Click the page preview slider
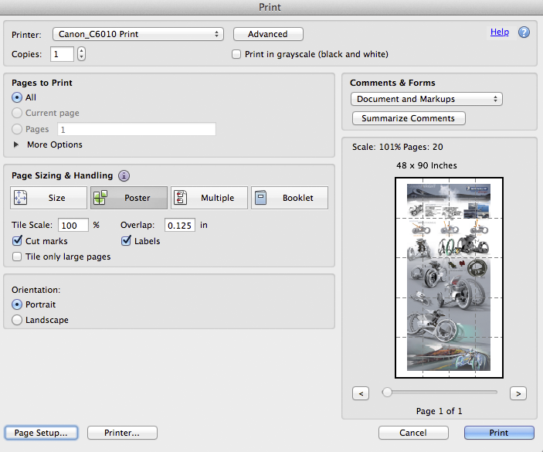 tap(387, 393)
